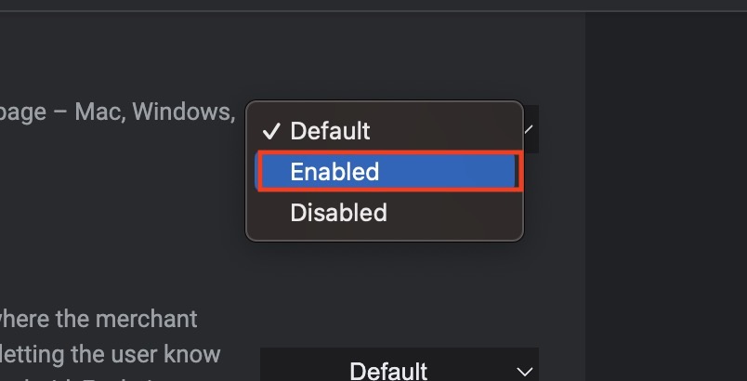The image size is (747, 381).
Task: Pick the checked Default menu option
Action: click(x=330, y=131)
